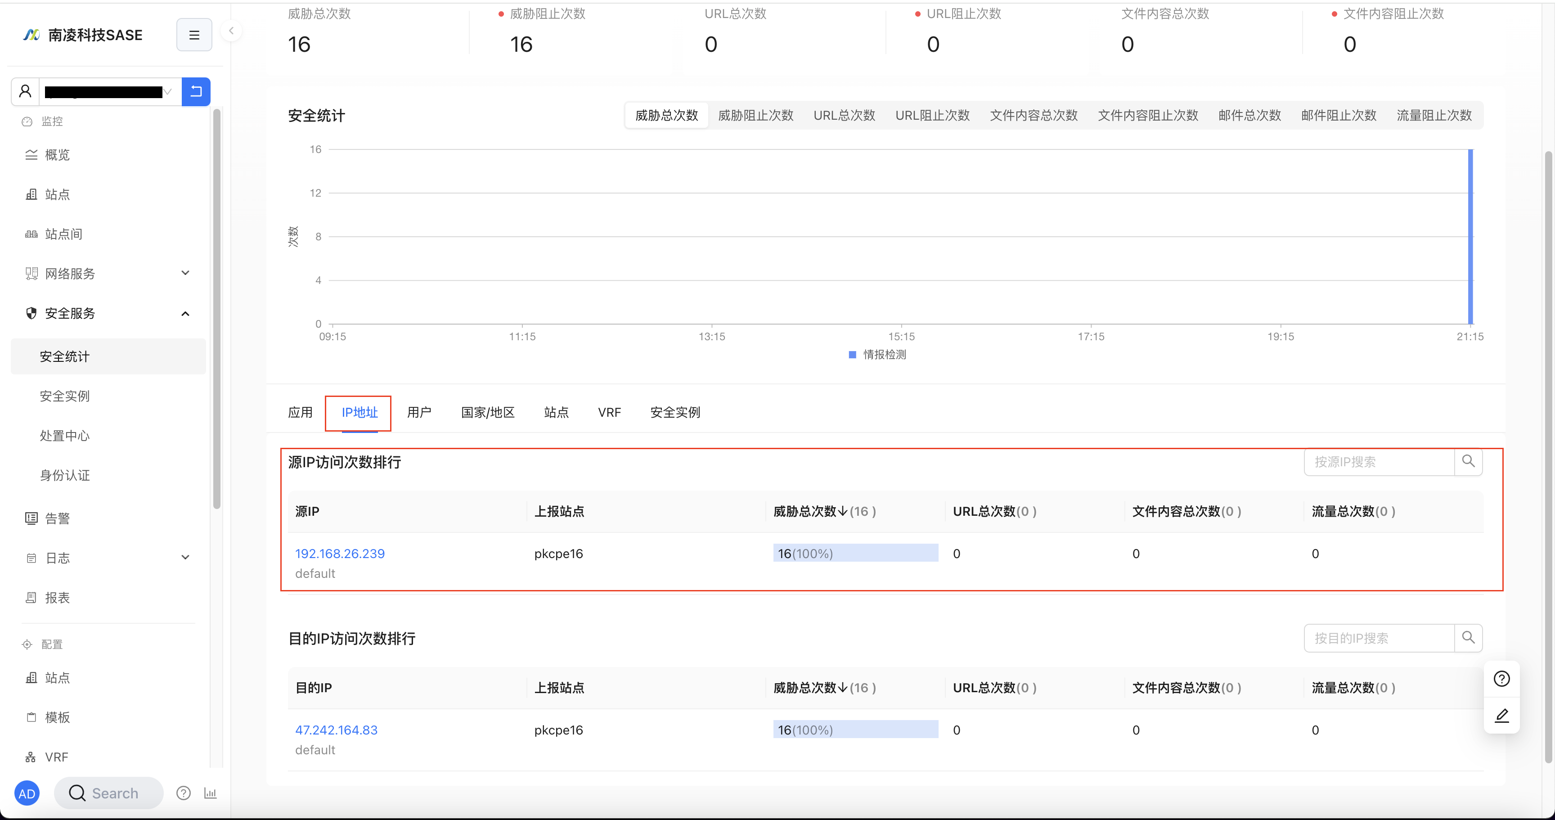Click the 16(100%) bar in source IP row
This screenshot has width=1555, height=820.
[x=855, y=553]
